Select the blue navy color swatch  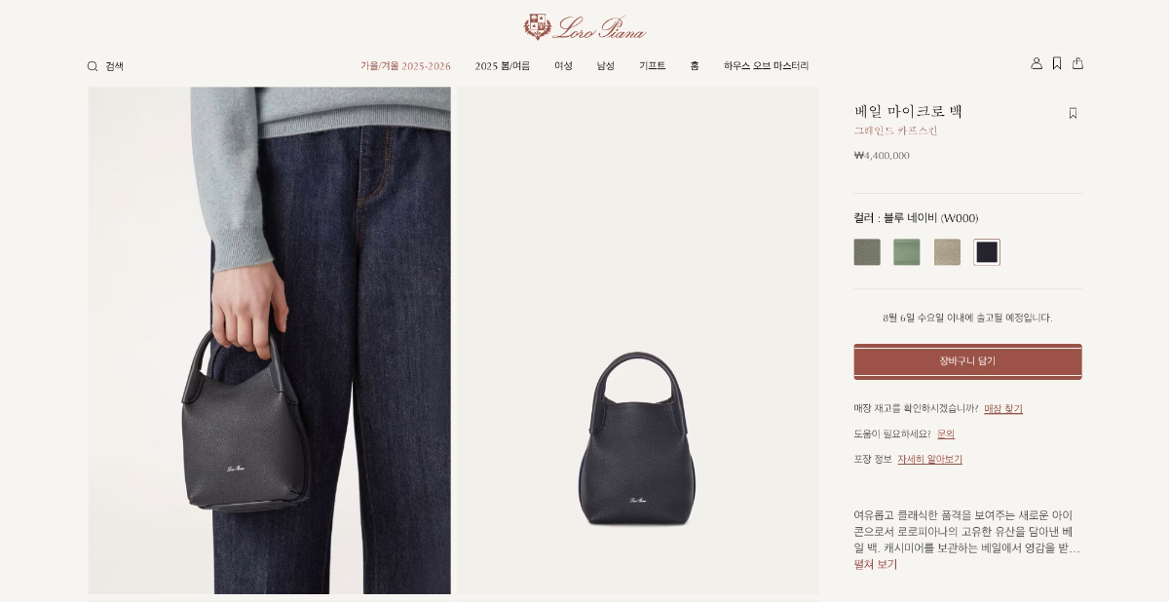coord(987,252)
